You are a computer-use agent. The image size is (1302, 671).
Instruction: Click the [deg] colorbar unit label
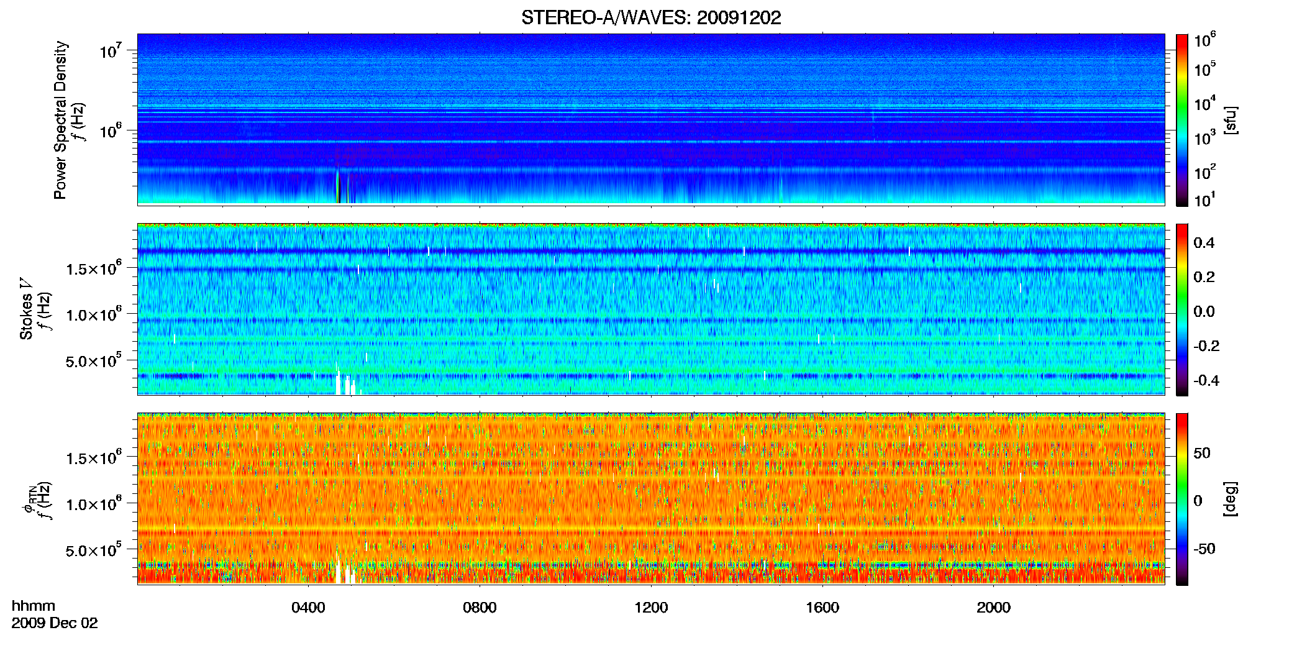[1231, 499]
